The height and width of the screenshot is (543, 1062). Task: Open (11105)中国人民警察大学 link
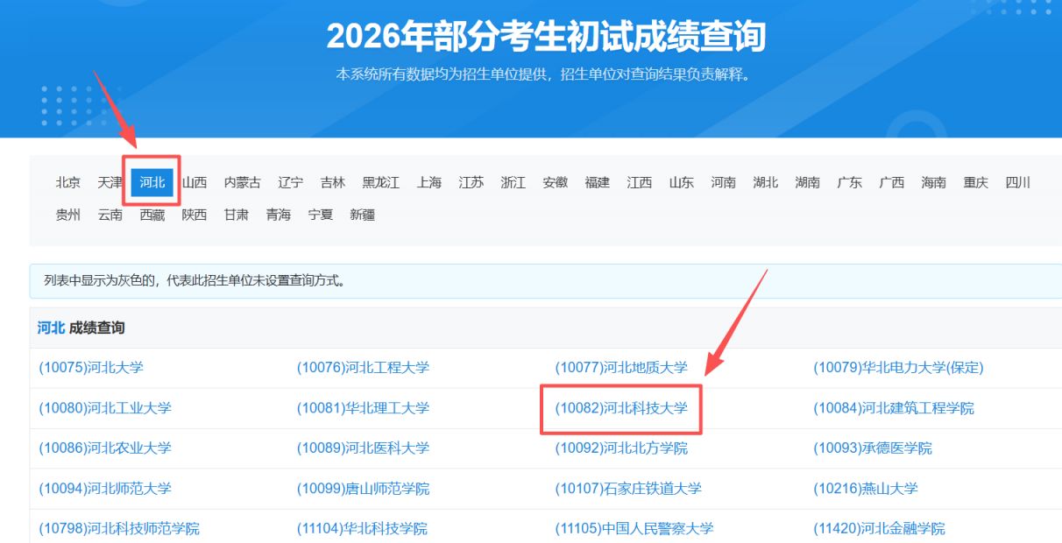634,529
